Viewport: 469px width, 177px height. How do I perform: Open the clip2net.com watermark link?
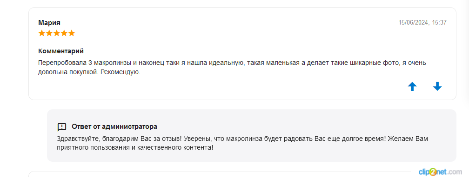tap(440, 171)
